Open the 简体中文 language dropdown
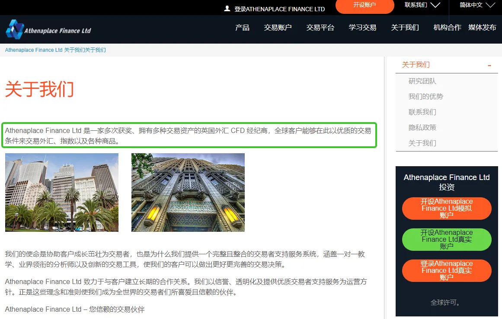Screen dimensions: 502x319 click(x=477, y=5)
